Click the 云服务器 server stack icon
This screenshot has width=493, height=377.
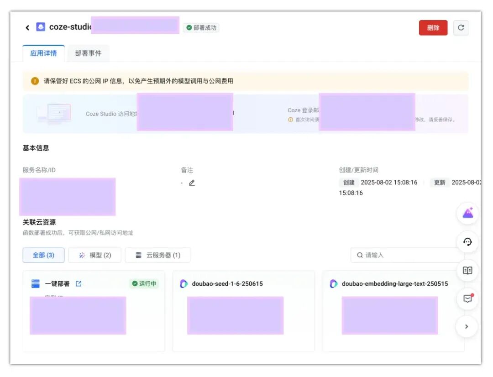(138, 255)
